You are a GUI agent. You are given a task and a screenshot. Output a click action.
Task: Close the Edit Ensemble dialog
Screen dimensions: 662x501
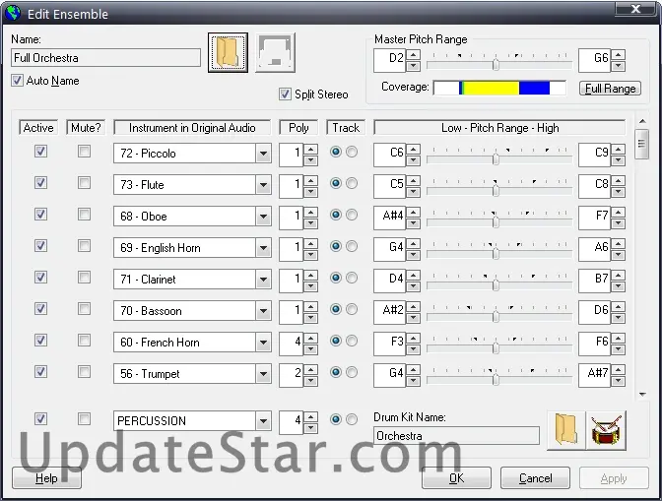[635, 9]
